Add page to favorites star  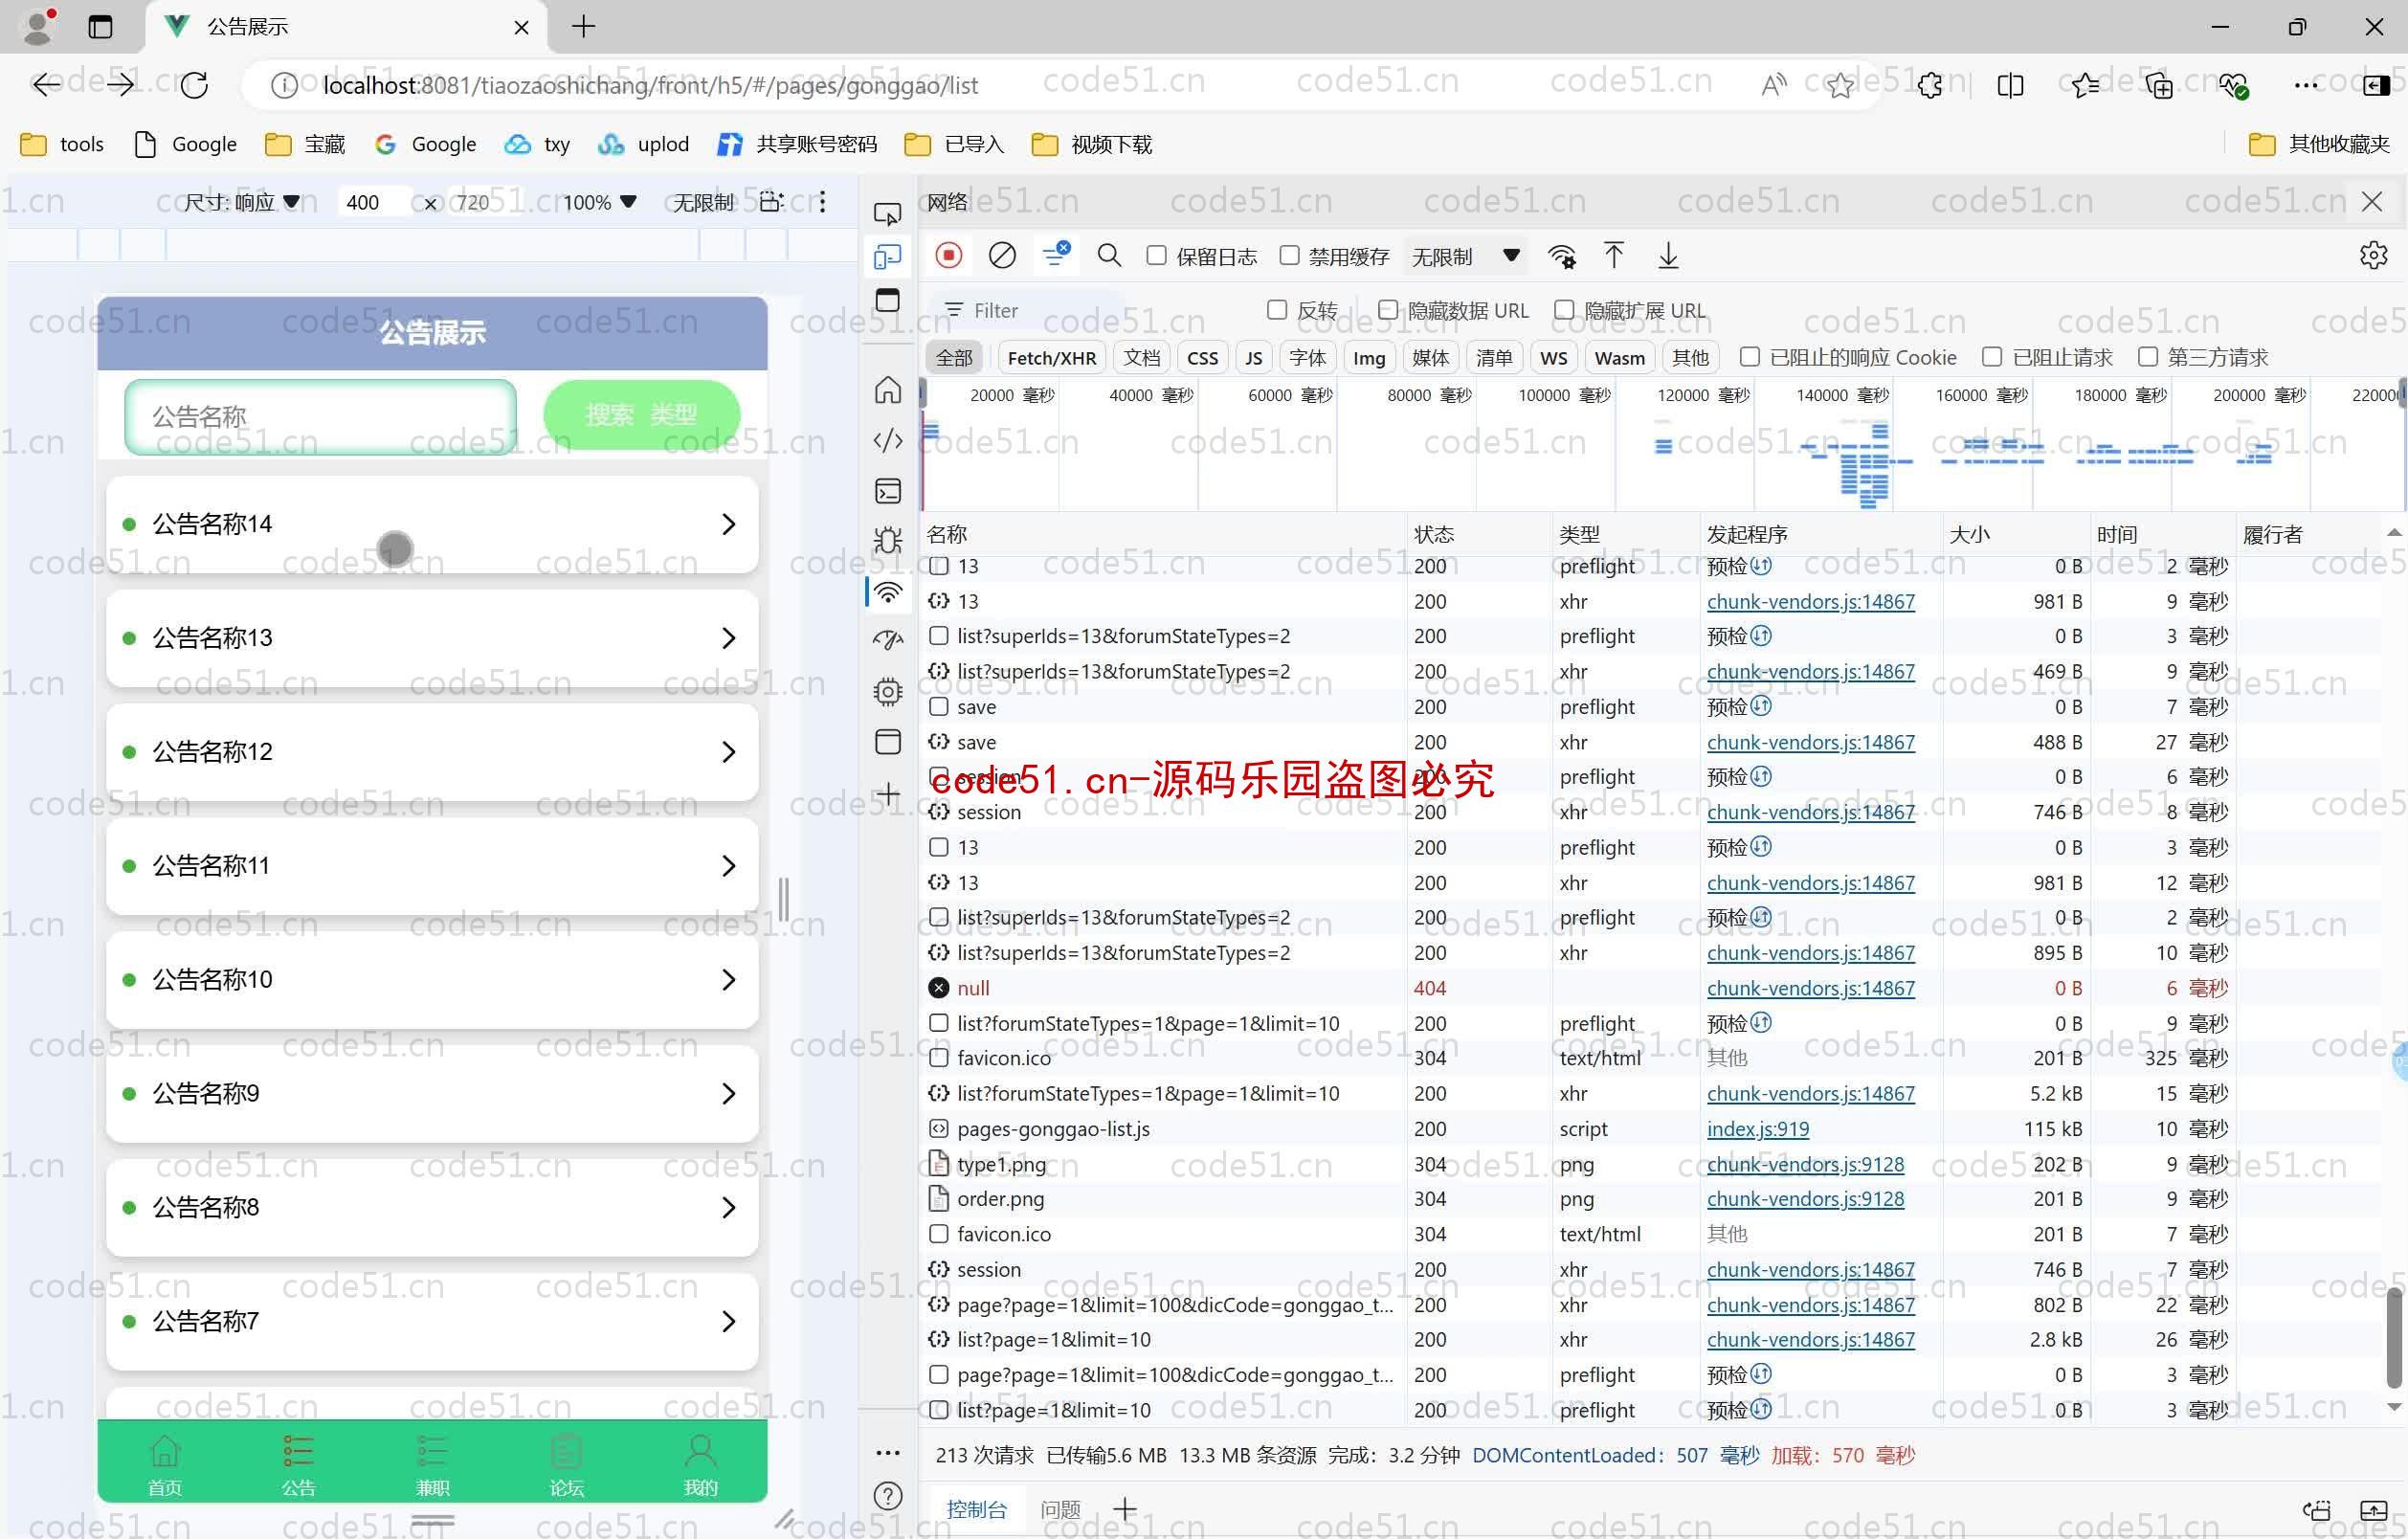pyautogui.click(x=1840, y=86)
